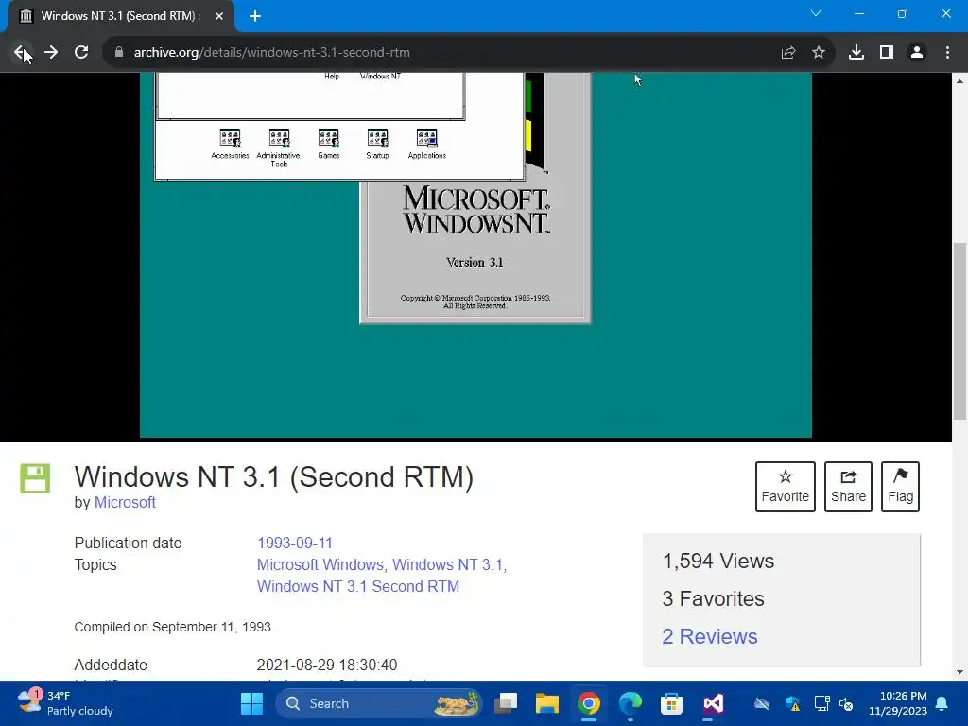Open the Applications program group icon
Image resolution: width=968 pixels, height=726 pixels.
click(426, 144)
